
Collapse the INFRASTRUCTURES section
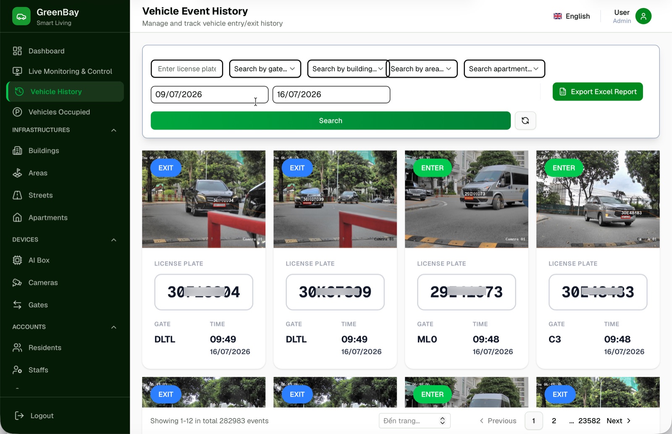coord(114,130)
